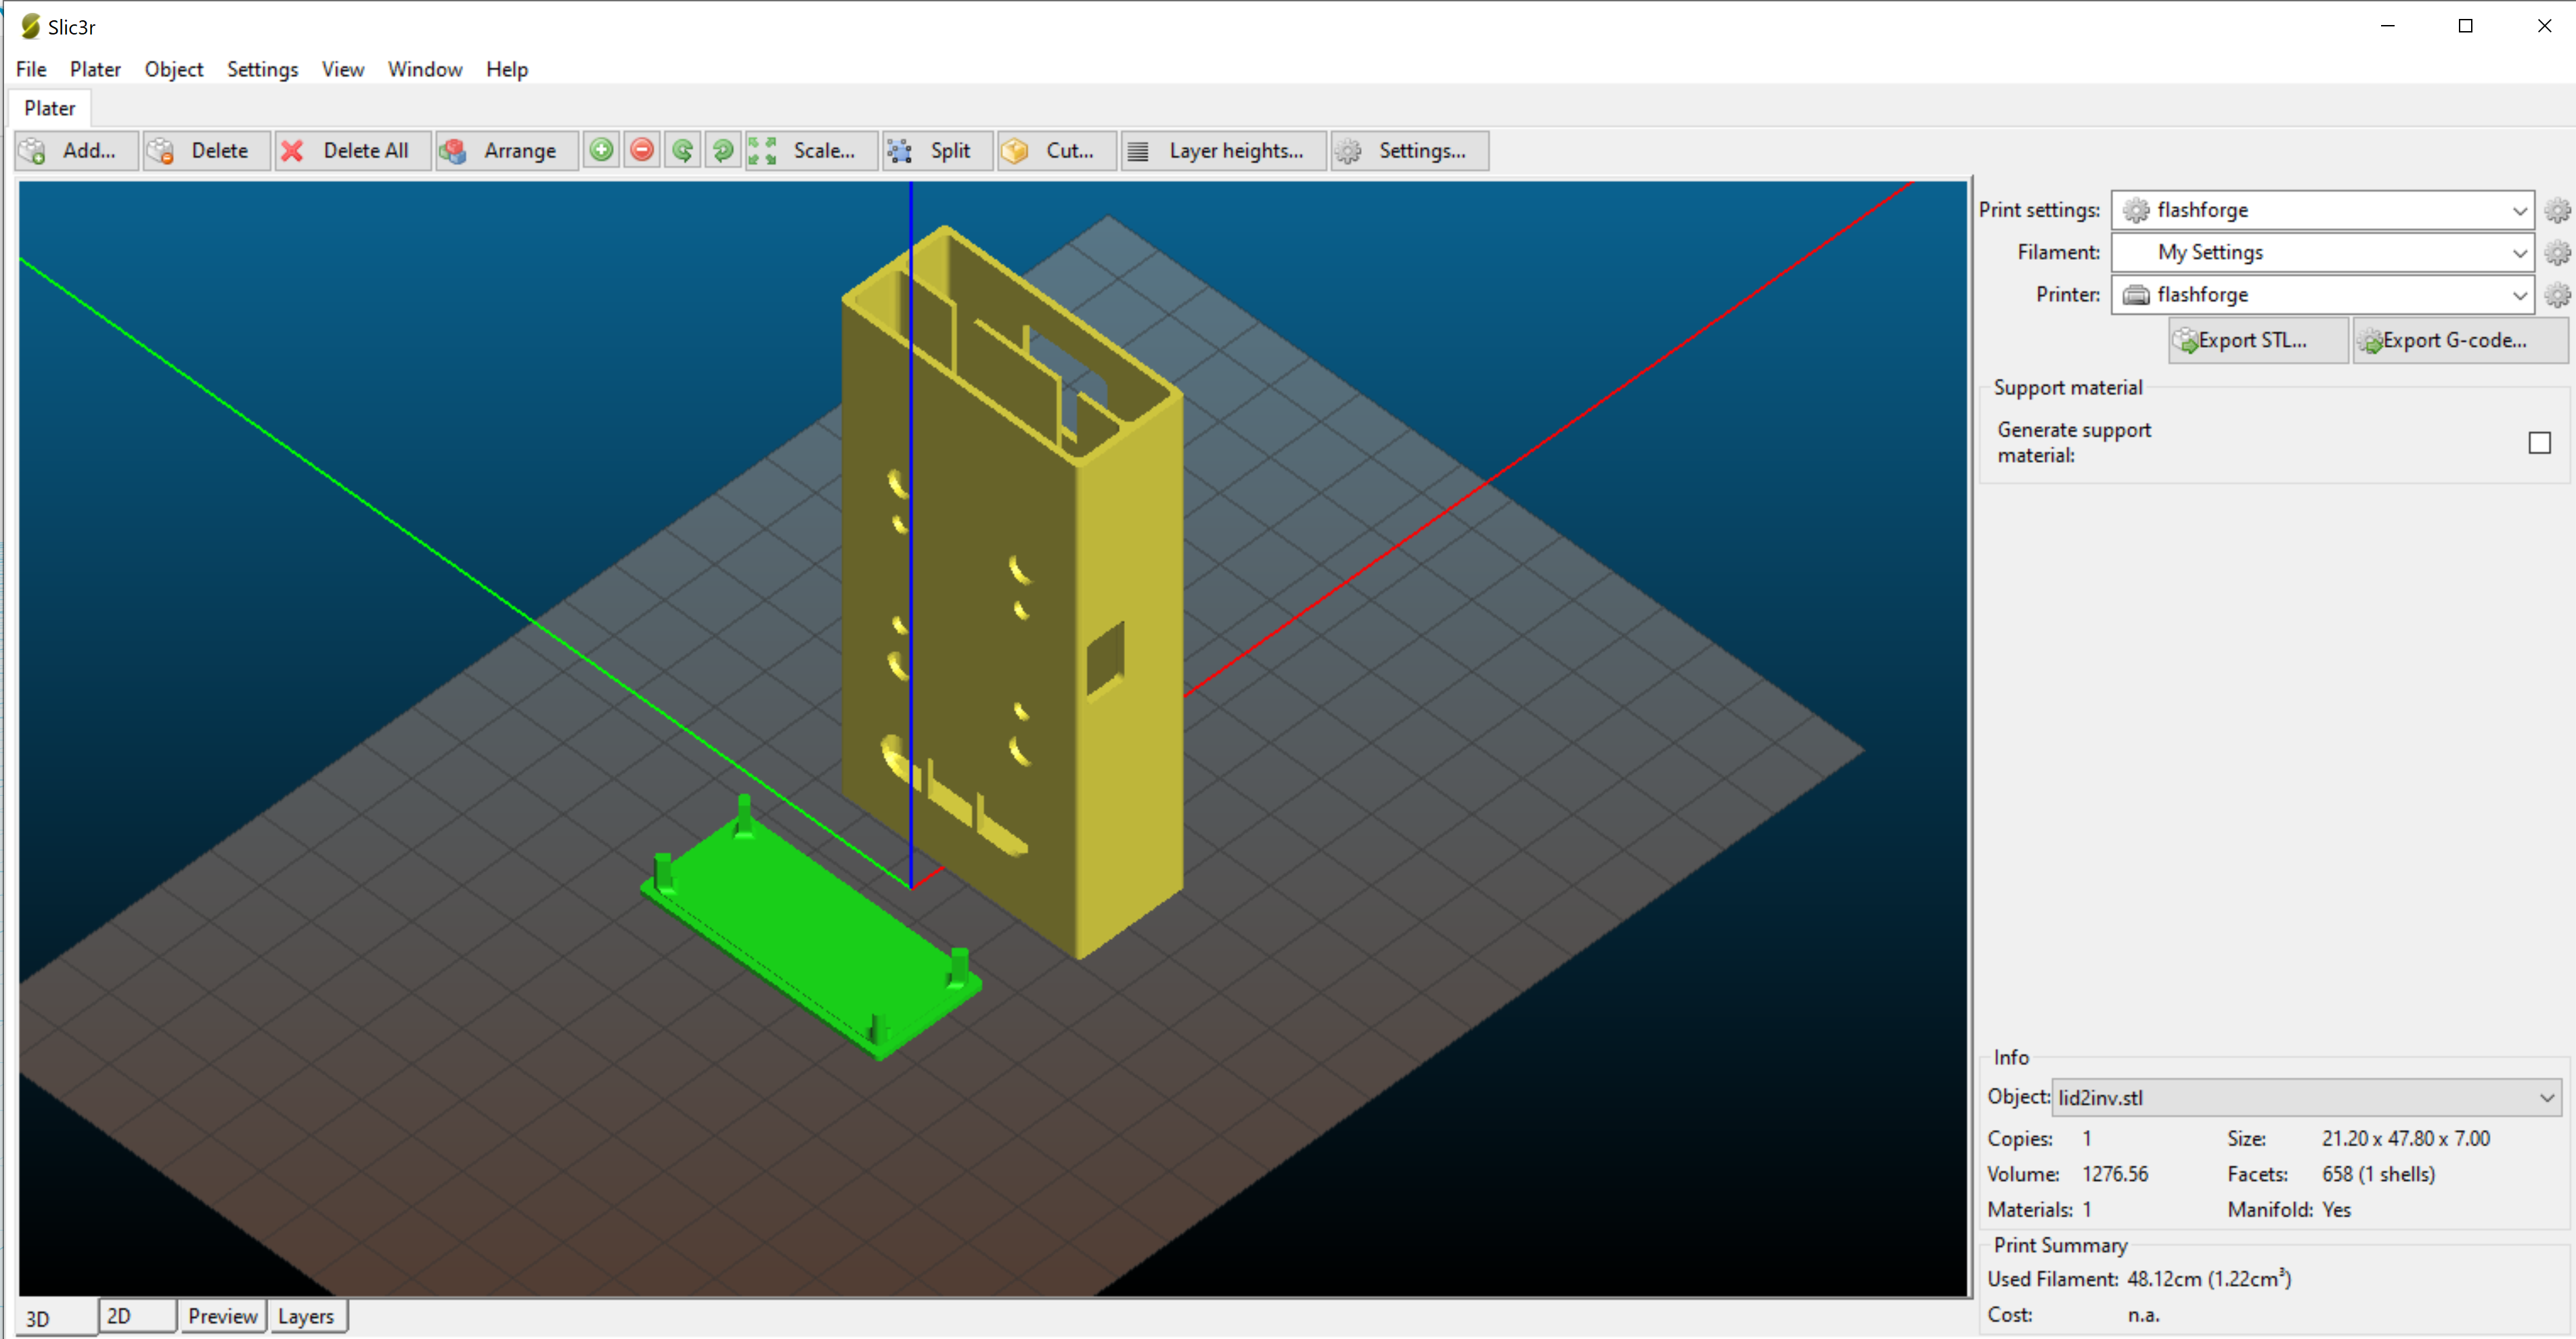The image size is (2576, 1339).
Task: Click the size value 21.20 x 47.80 x 7.00
Action: [x=2405, y=1139]
